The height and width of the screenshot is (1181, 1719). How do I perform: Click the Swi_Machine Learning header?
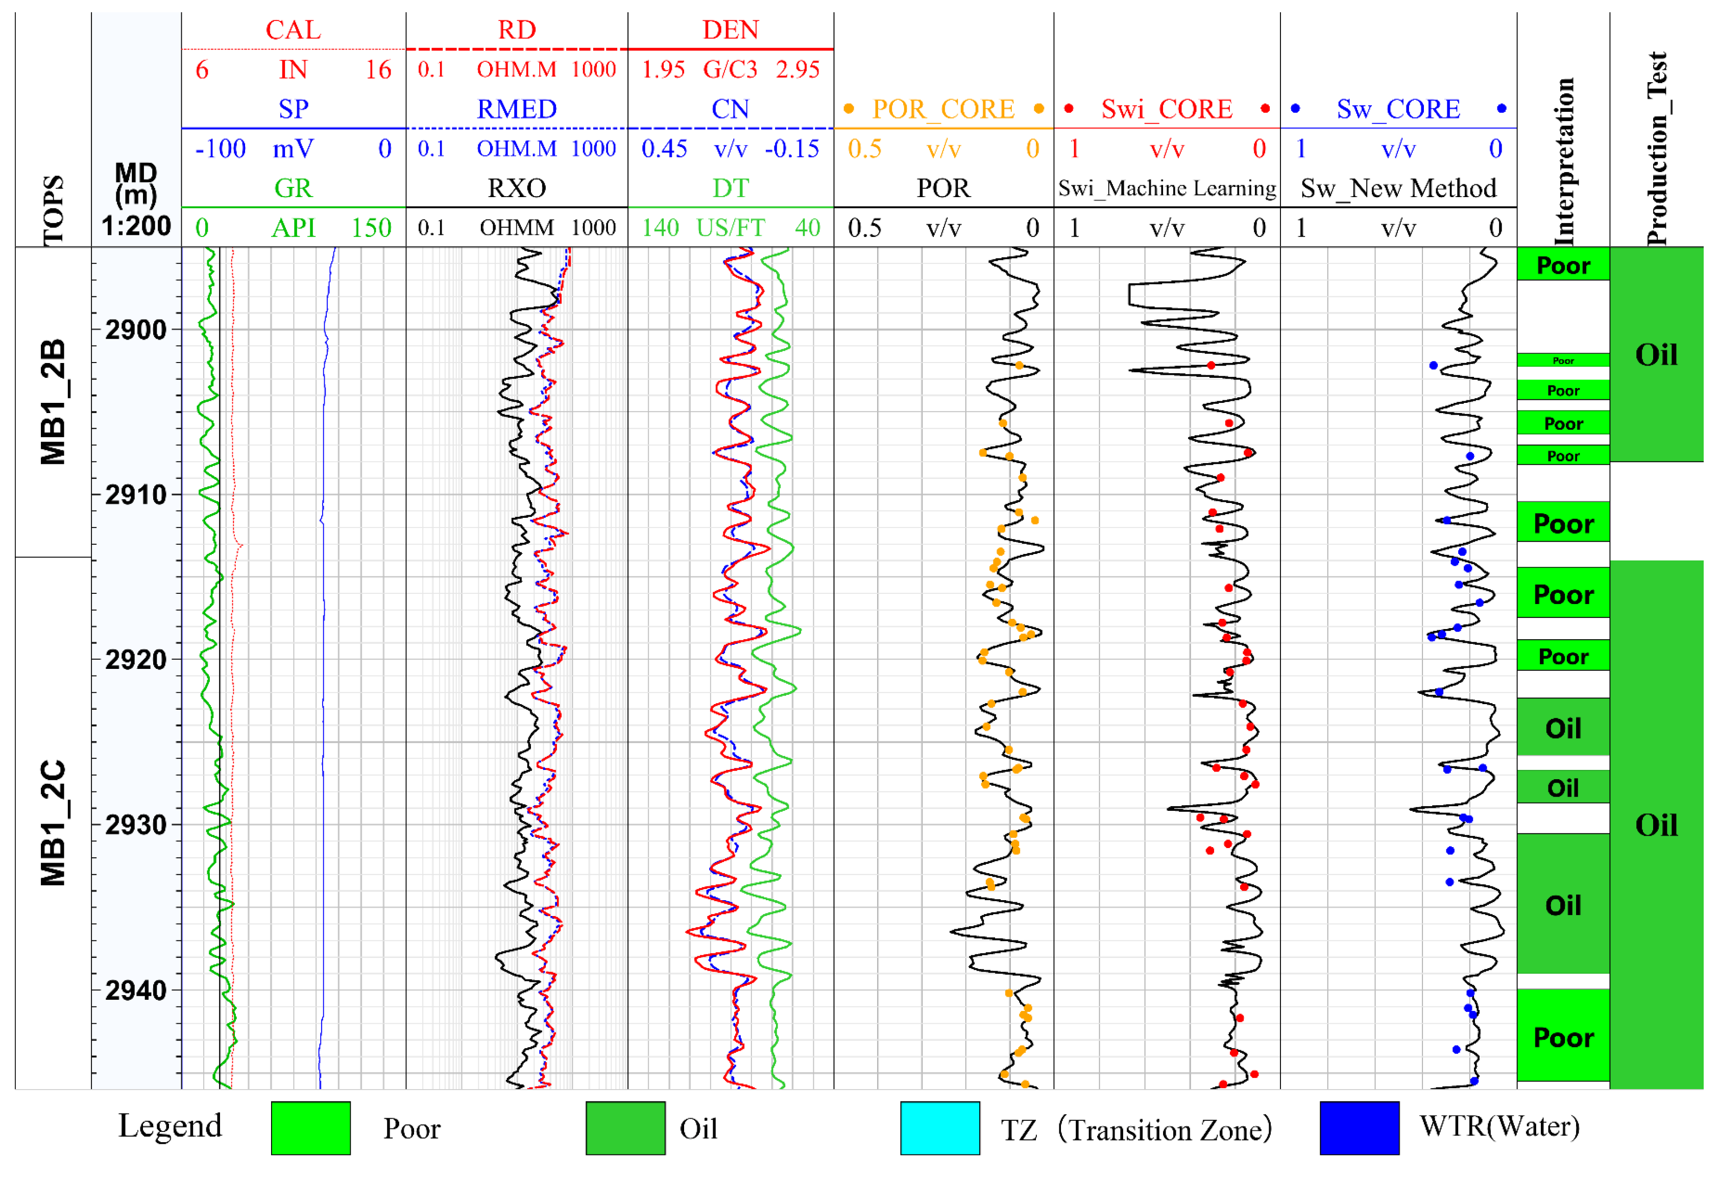(x=1167, y=188)
